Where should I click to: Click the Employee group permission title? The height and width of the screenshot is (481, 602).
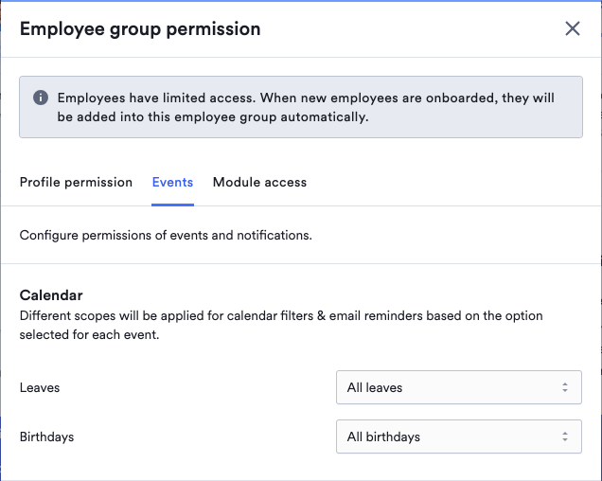point(140,29)
